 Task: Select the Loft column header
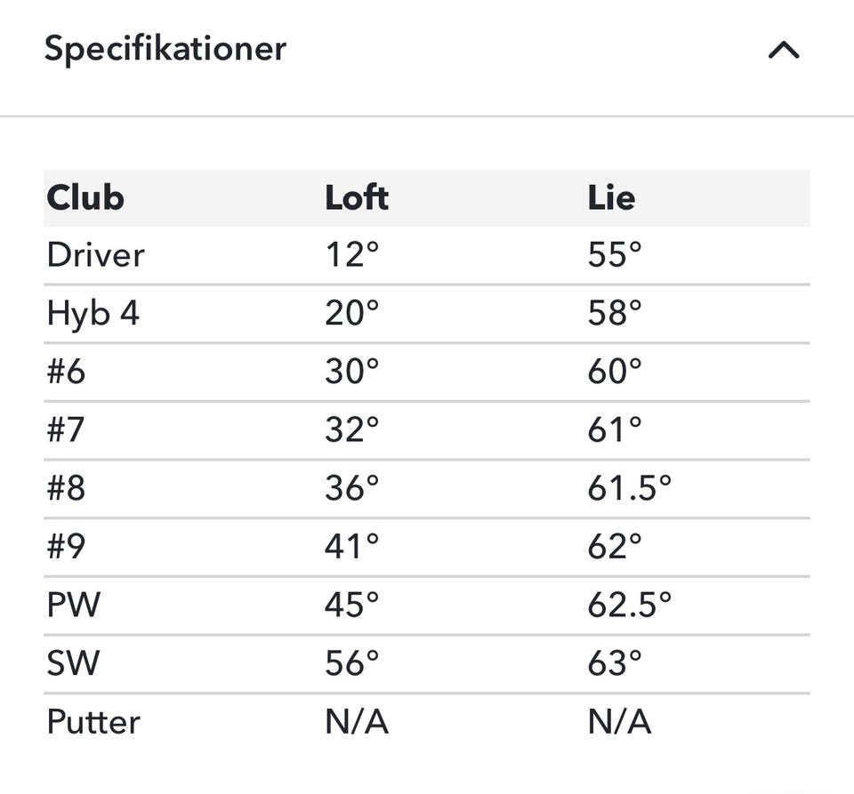[357, 197]
